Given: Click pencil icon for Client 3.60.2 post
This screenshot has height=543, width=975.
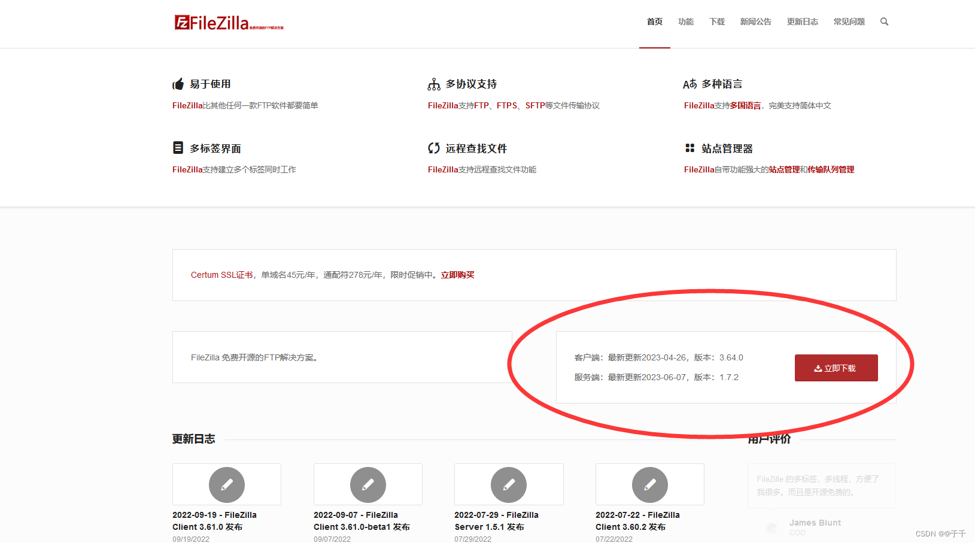Looking at the screenshot, I should tap(650, 485).
